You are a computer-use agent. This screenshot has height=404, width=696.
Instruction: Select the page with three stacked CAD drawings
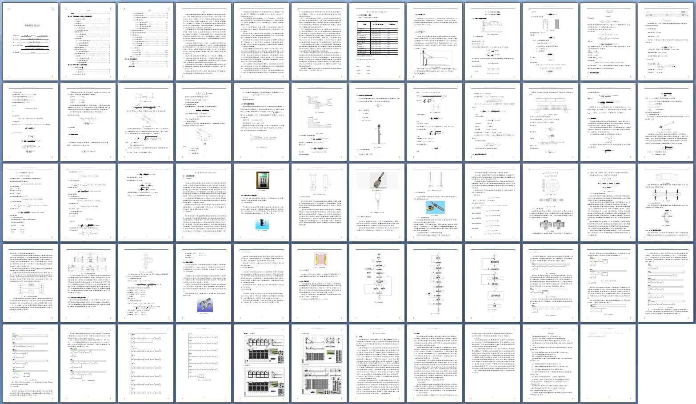pyautogui.click(x=261, y=364)
